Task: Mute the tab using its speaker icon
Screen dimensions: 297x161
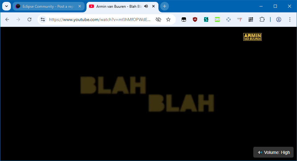Action: 146,6
